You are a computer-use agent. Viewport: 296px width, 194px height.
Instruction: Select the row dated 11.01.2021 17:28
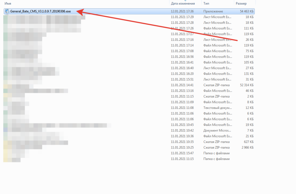[129, 23]
